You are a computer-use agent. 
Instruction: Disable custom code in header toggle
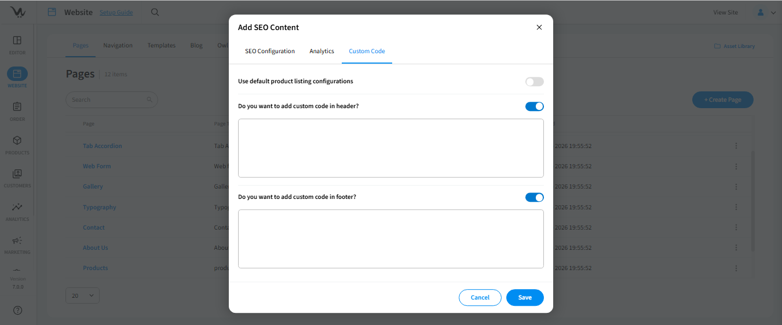534,106
